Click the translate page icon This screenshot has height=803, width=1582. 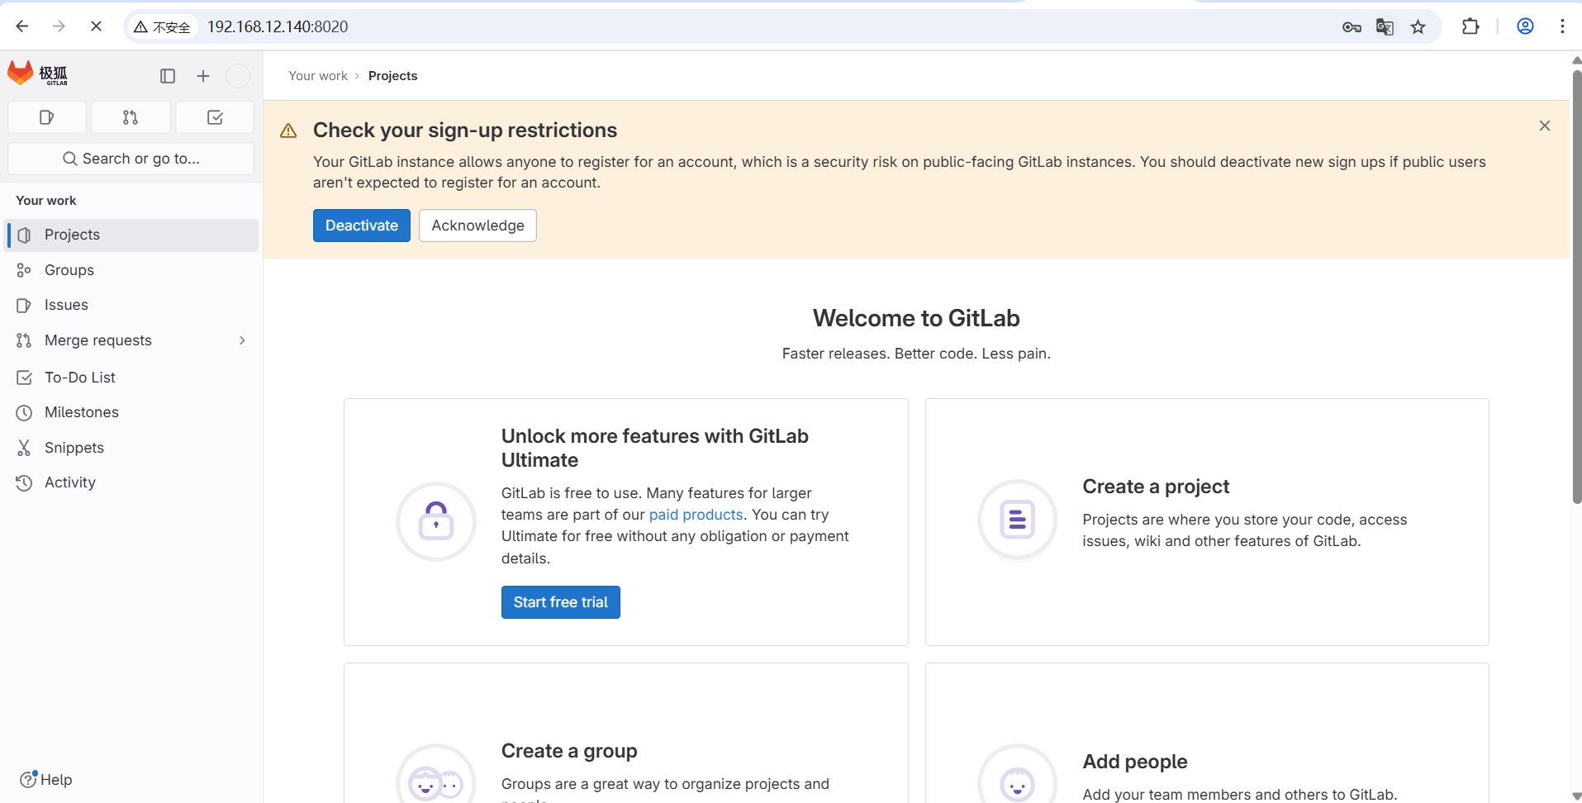pyautogui.click(x=1385, y=27)
